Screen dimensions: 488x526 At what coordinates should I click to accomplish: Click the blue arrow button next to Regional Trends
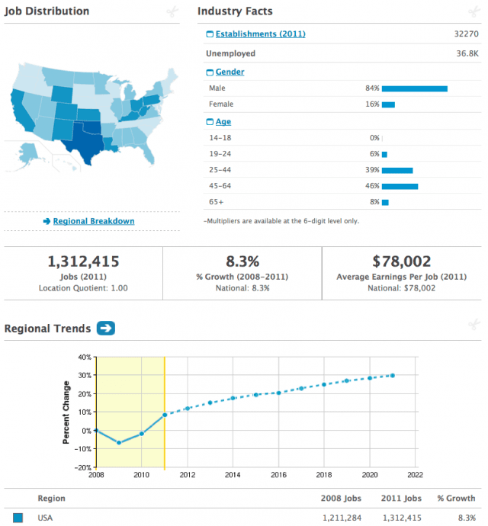pos(106,329)
